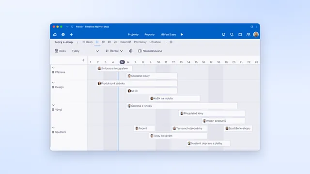
Task: Click the browser back arrow
Action: pyautogui.click(x=67, y=27)
